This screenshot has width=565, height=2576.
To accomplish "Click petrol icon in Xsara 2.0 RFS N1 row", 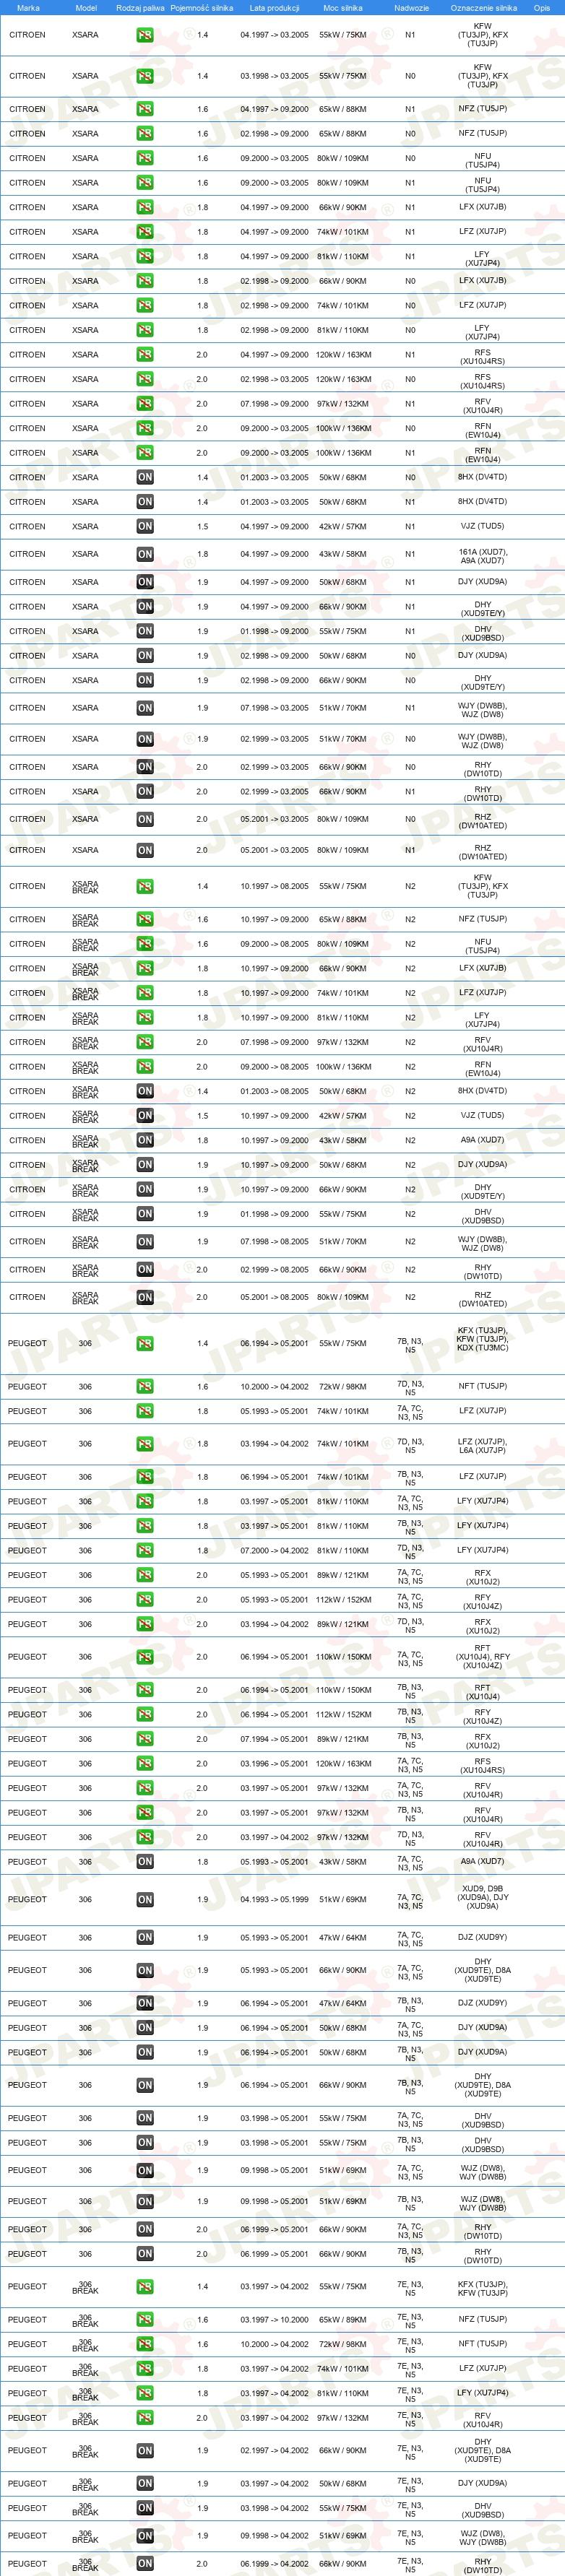I will [x=145, y=355].
